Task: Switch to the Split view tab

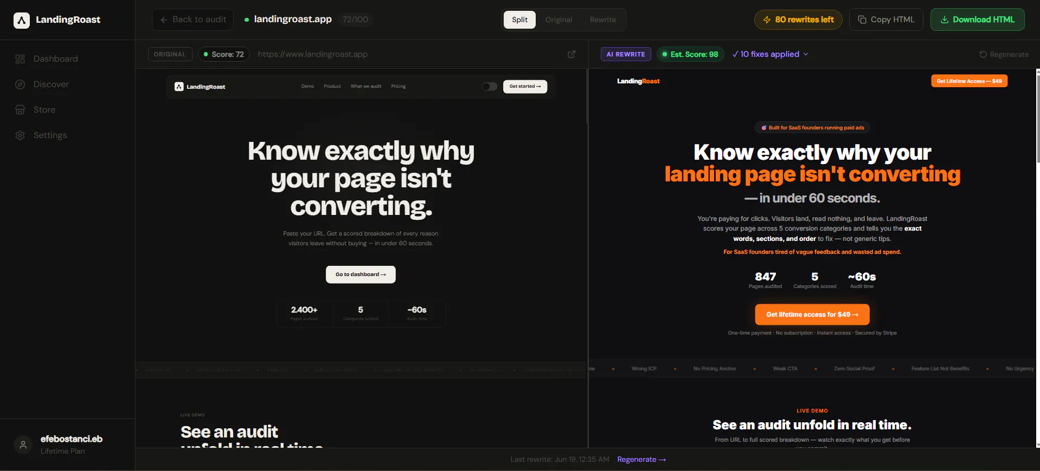Action: pyautogui.click(x=519, y=19)
